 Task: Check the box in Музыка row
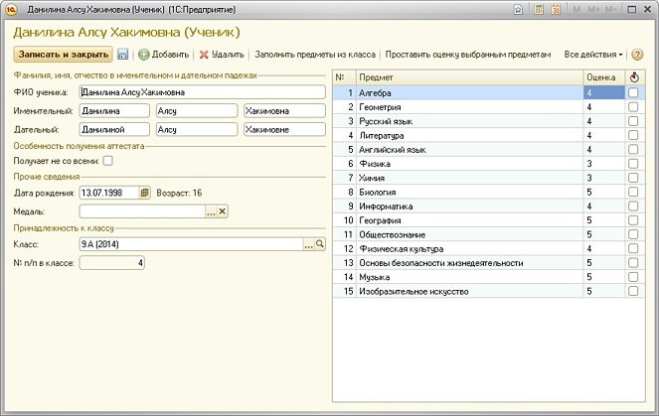pos(633,277)
